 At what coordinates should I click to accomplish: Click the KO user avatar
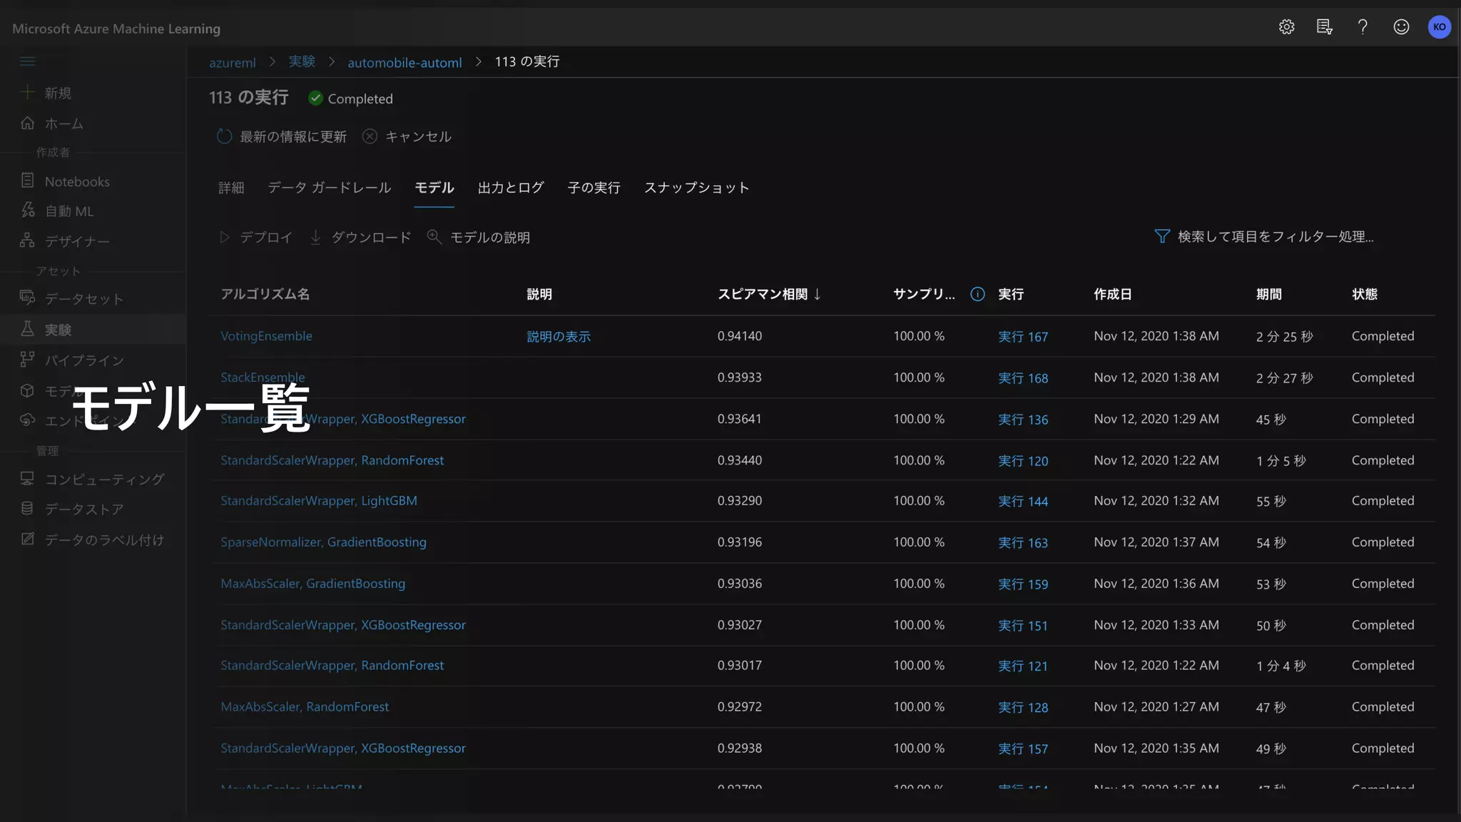1439,27
